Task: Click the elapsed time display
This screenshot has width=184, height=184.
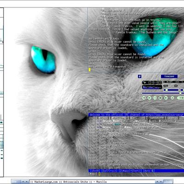Action: click(x=152, y=82)
